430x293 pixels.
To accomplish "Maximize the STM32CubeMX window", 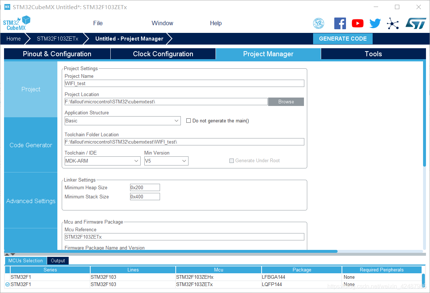I will click(x=397, y=7).
